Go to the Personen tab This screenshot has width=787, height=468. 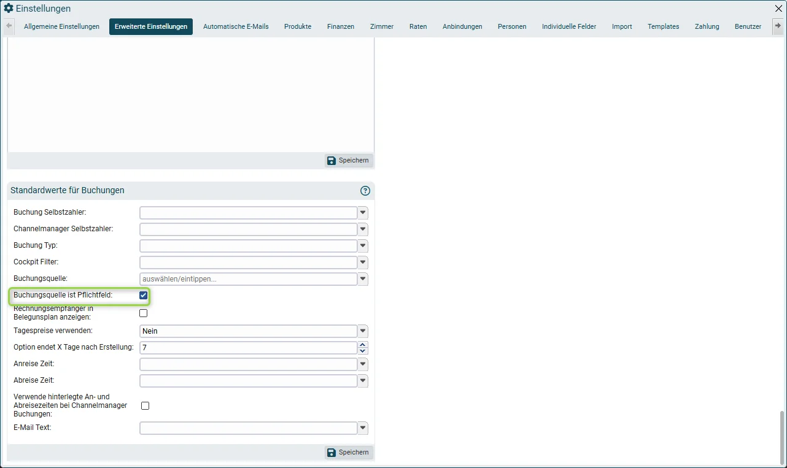pyautogui.click(x=512, y=26)
